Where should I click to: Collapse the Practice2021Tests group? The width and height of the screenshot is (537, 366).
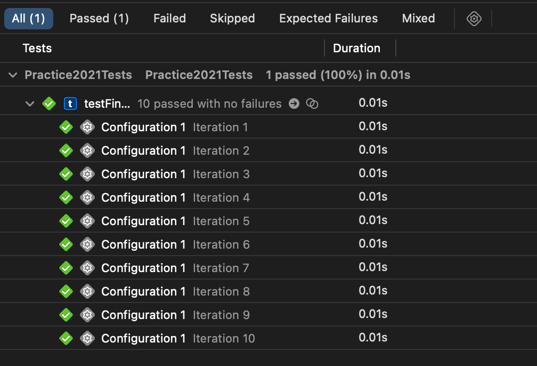[x=13, y=75]
